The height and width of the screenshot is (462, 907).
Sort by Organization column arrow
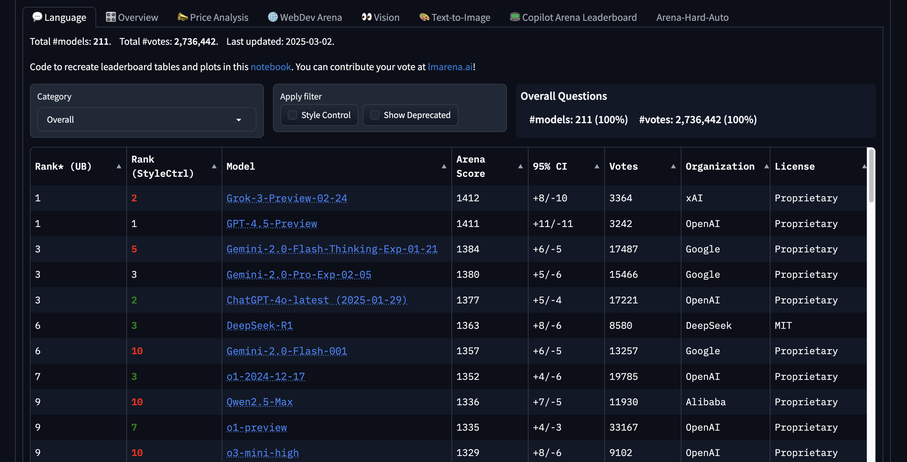766,166
